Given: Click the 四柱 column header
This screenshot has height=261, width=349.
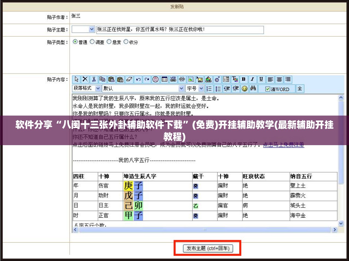Looking at the screenshot, I should (x=79, y=176).
